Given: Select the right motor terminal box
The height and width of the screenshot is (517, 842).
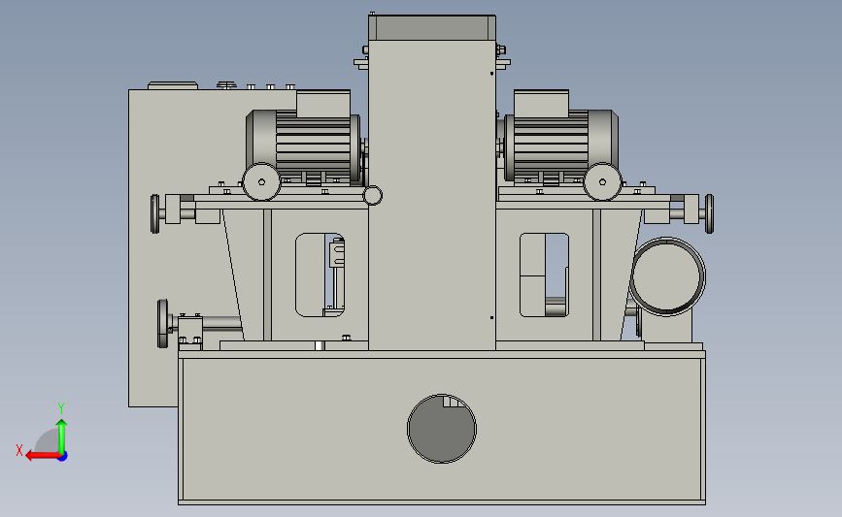Looking at the screenshot, I should 541,104.
